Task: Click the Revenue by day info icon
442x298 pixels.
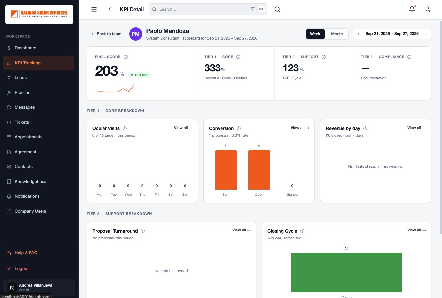Action: coord(365,128)
